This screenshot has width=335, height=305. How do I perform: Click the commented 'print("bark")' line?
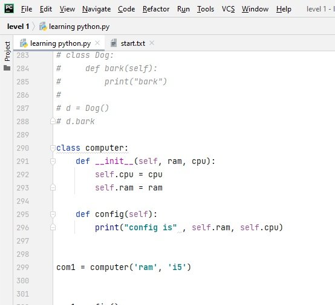click(x=135, y=82)
